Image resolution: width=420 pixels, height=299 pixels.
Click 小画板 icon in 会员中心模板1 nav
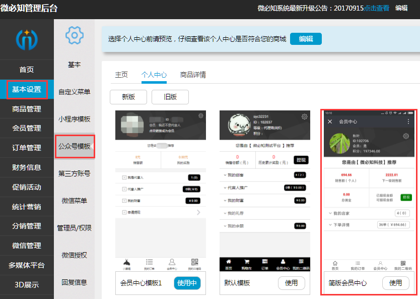click(x=126, y=261)
